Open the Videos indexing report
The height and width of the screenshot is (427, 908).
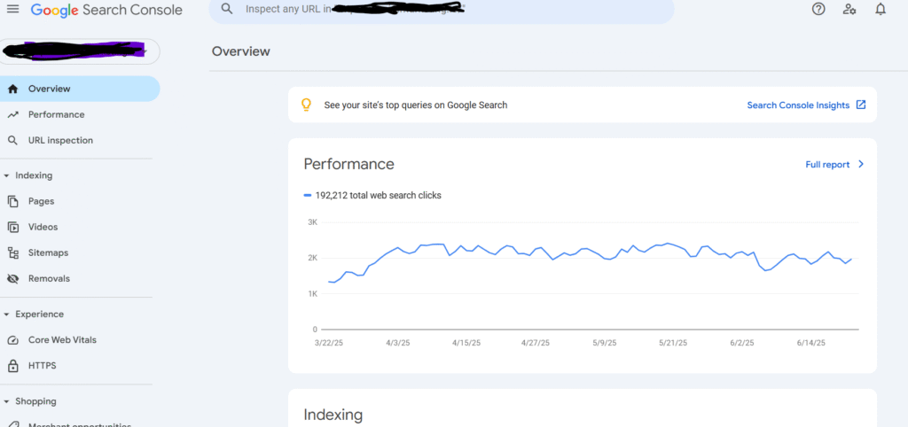[80, 227]
